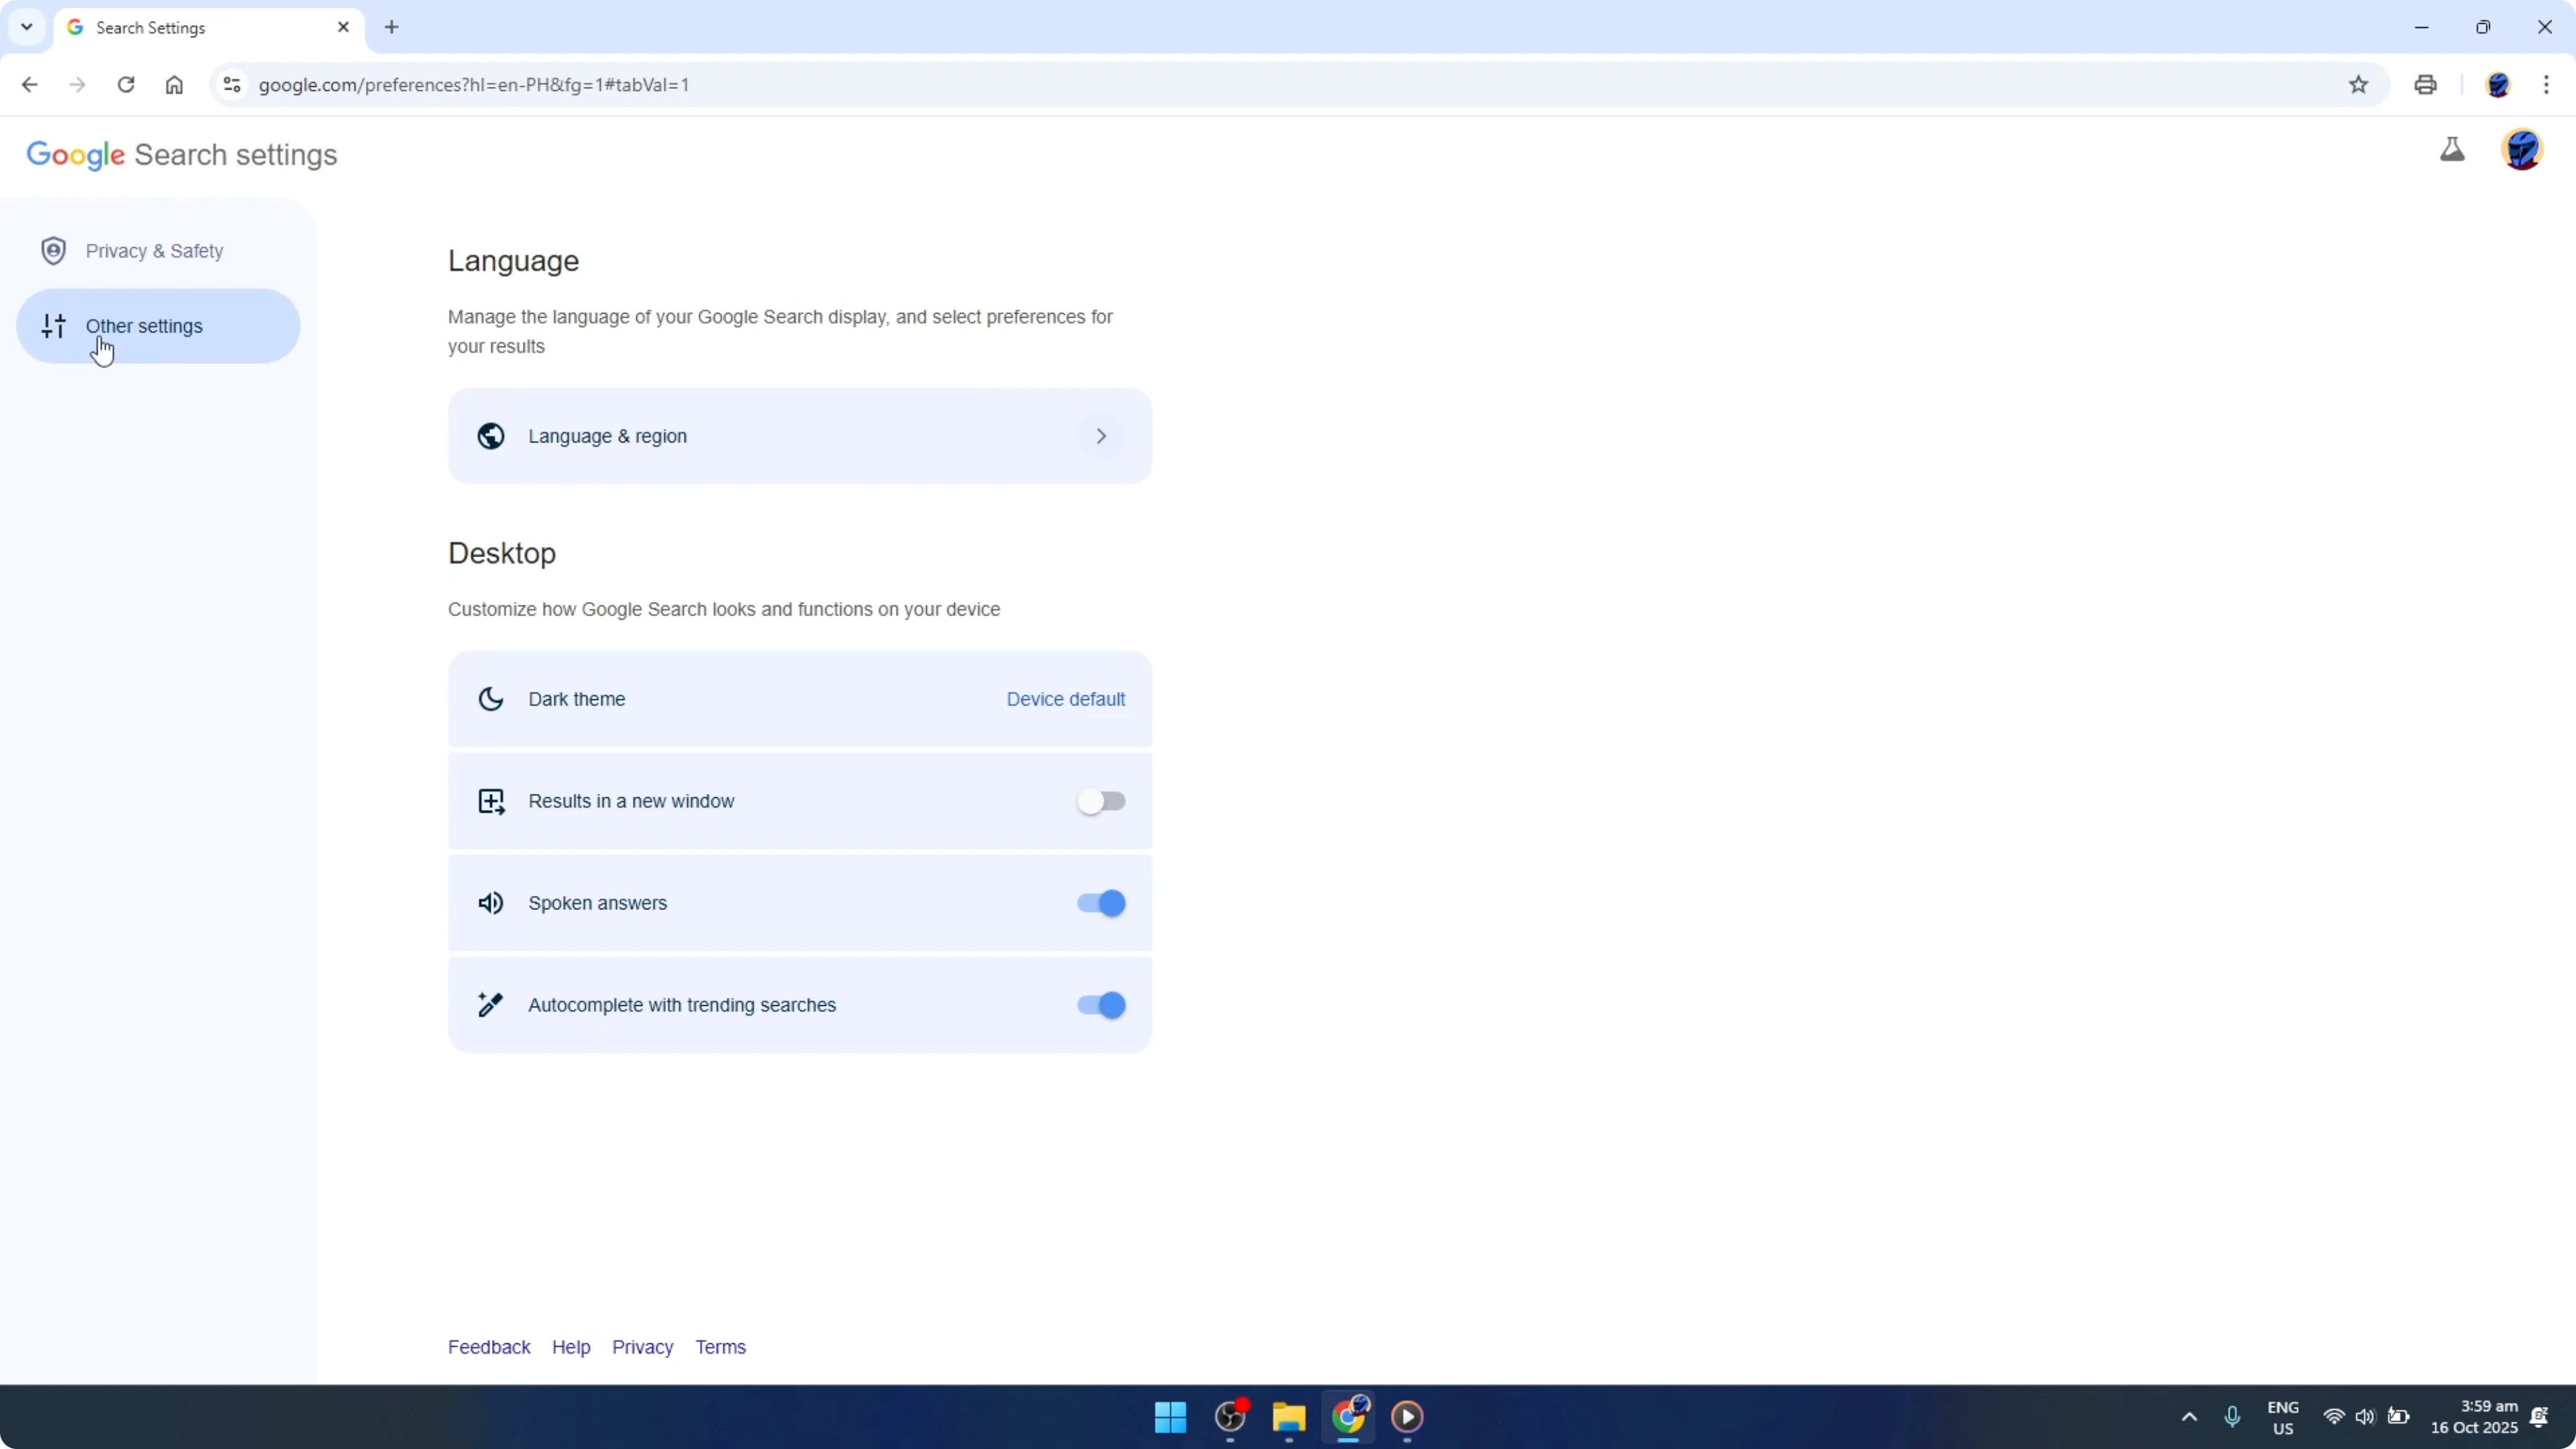2576x1449 pixels.
Task: Select Other settings in the sidebar
Action: coord(145,325)
